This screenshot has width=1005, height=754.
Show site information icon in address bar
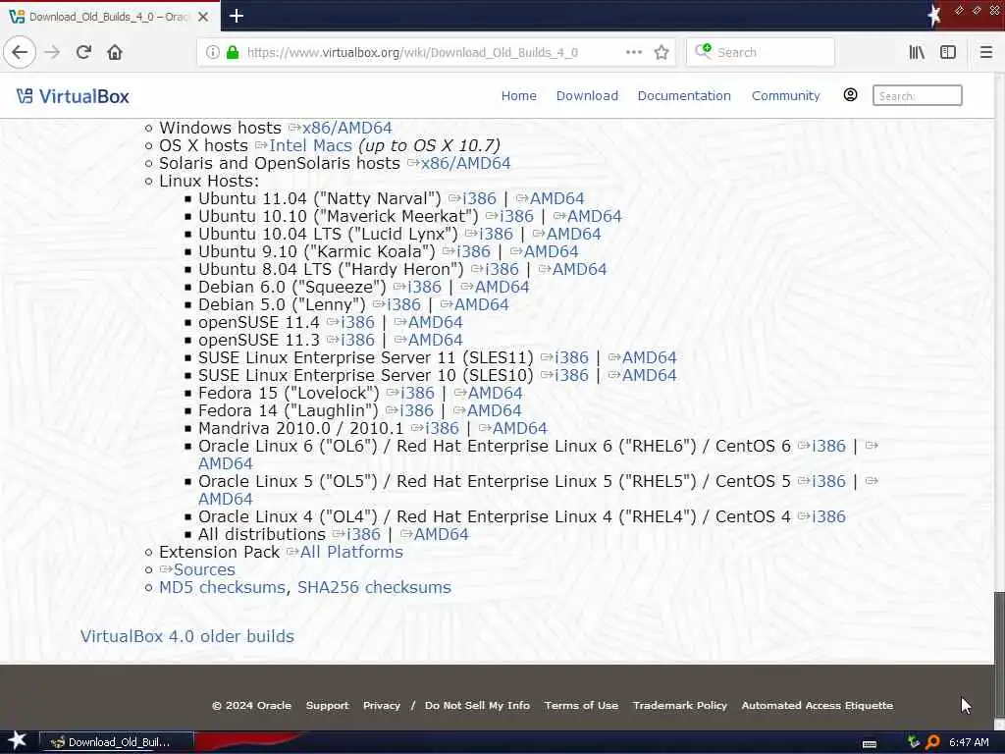click(x=212, y=52)
